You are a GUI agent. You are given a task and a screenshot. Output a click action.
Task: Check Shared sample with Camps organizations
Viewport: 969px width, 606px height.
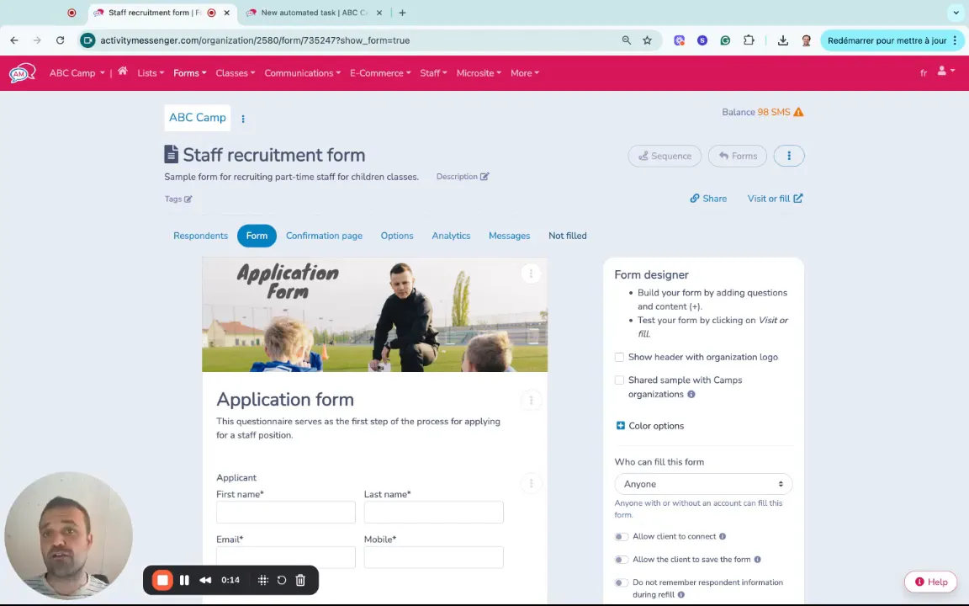(620, 380)
